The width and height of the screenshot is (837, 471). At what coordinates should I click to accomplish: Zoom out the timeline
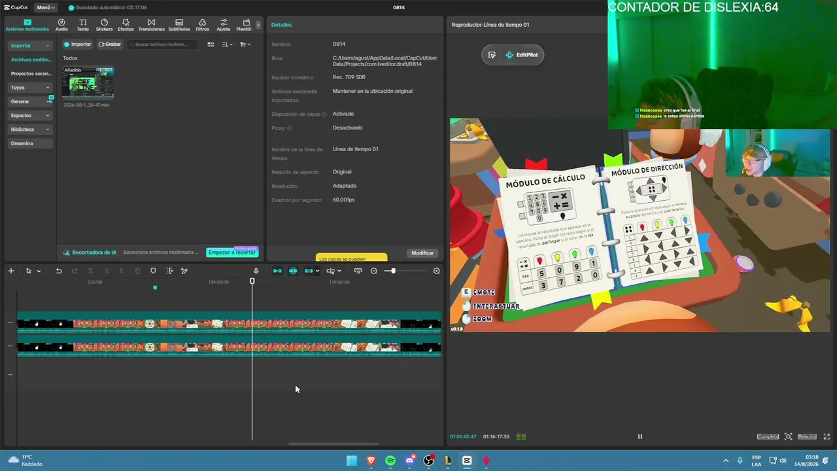point(374,271)
